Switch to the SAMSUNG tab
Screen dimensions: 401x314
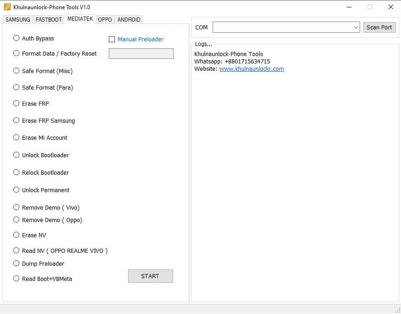pyautogui.click(x=17, y=20)
